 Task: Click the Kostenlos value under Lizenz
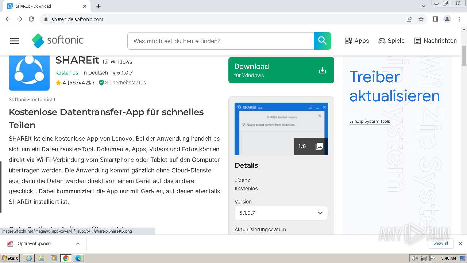[246, 188]
